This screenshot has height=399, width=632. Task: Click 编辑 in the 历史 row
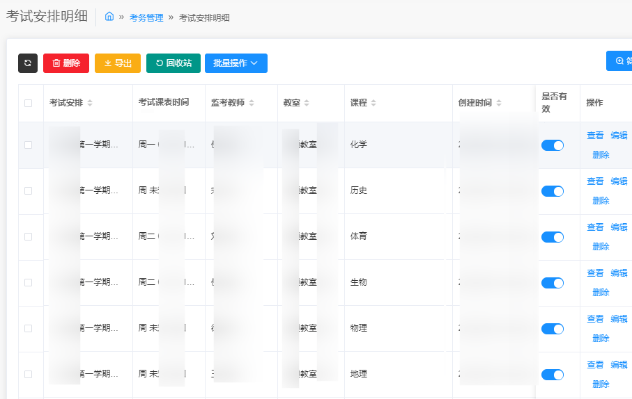pos(619,181)
